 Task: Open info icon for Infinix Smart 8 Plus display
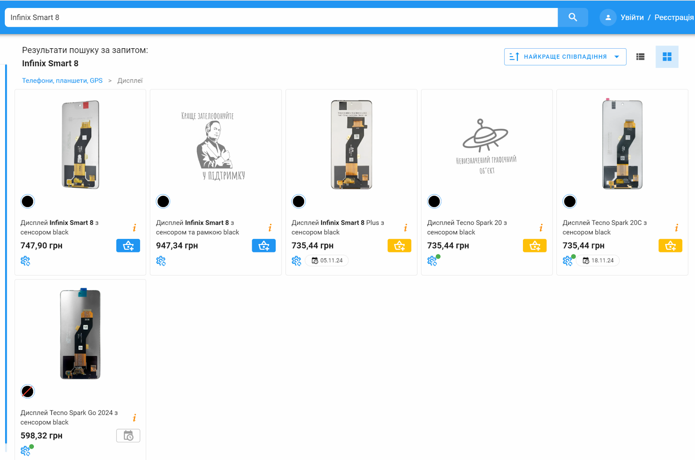tap(405, 228)
